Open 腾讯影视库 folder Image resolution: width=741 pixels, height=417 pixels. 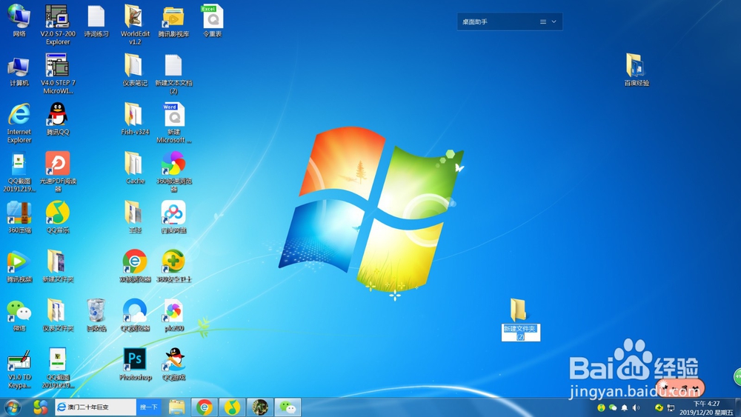(173, 20)
